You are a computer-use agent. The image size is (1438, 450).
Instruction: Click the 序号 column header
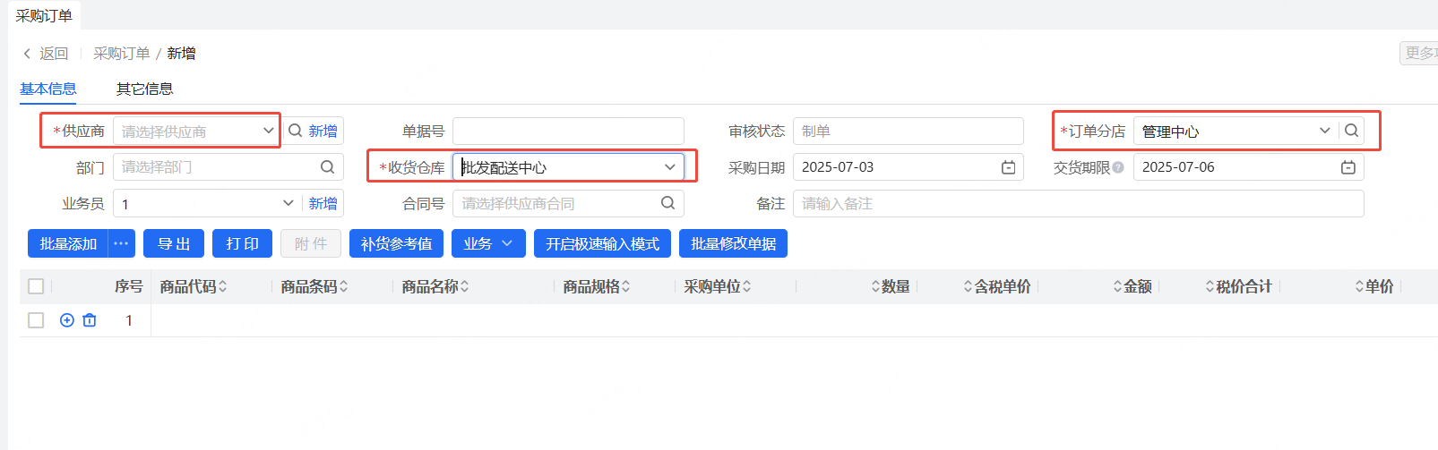128,286
